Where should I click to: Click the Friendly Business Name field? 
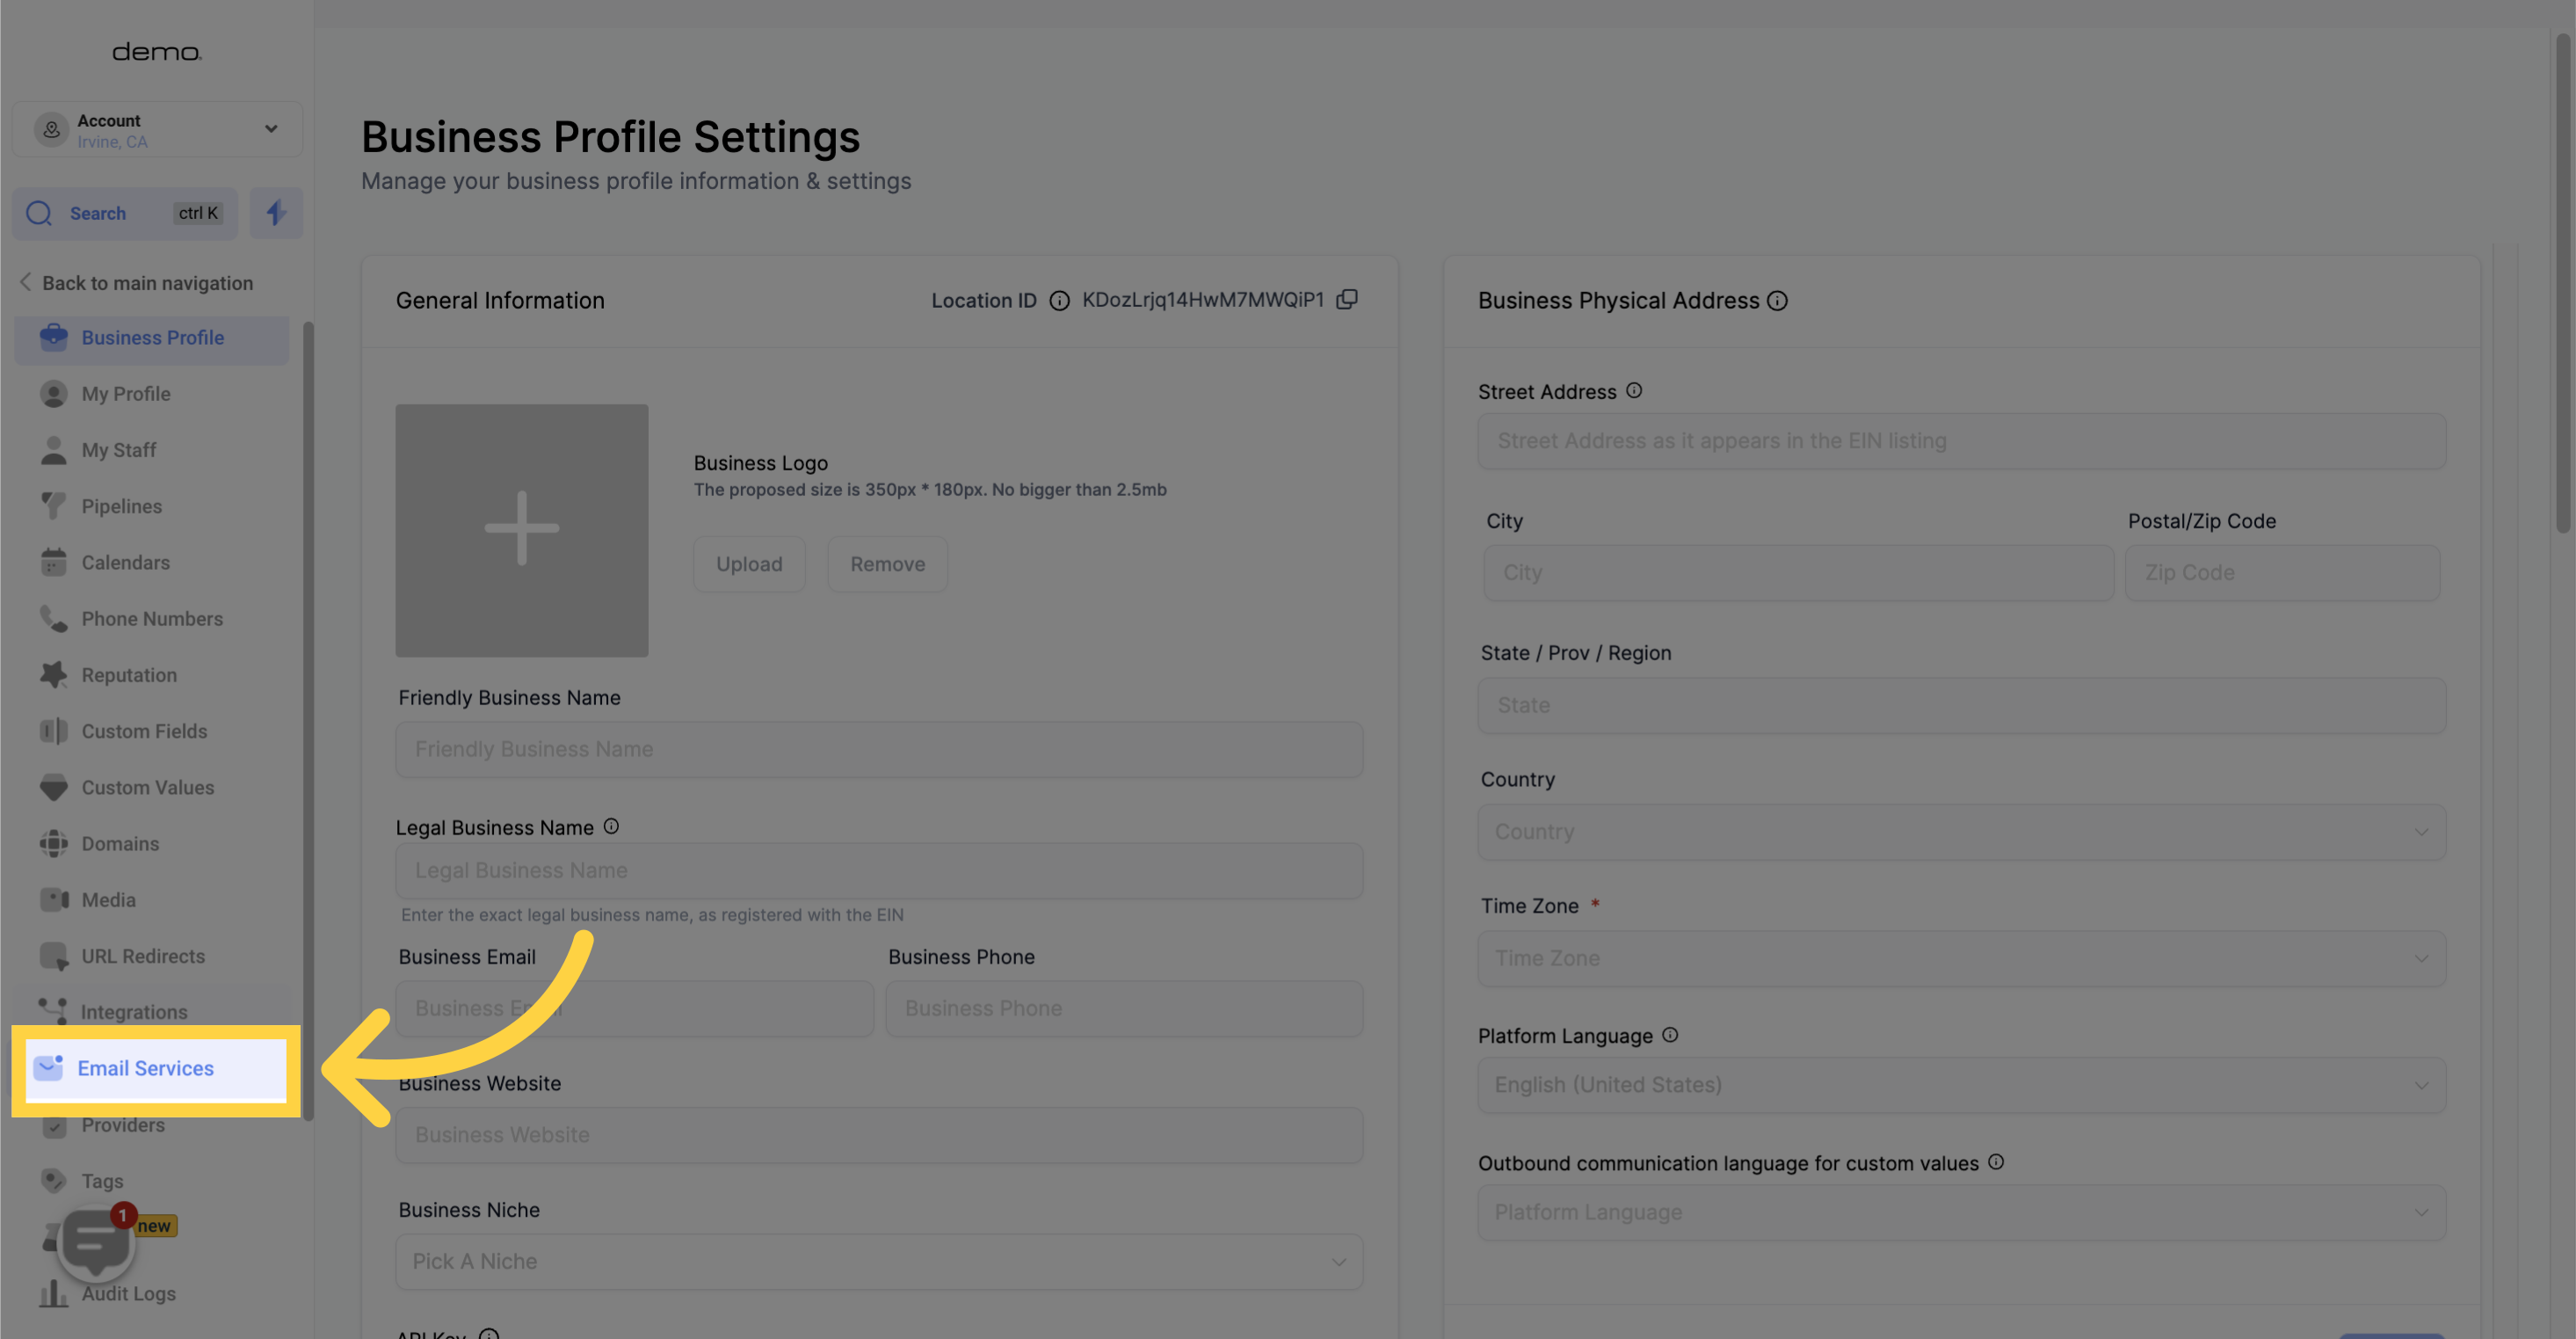point(879,749)
